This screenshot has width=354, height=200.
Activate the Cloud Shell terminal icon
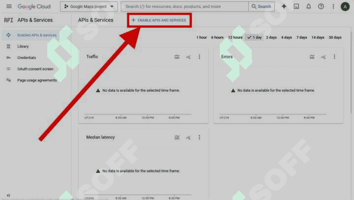(x=296, y=6)
